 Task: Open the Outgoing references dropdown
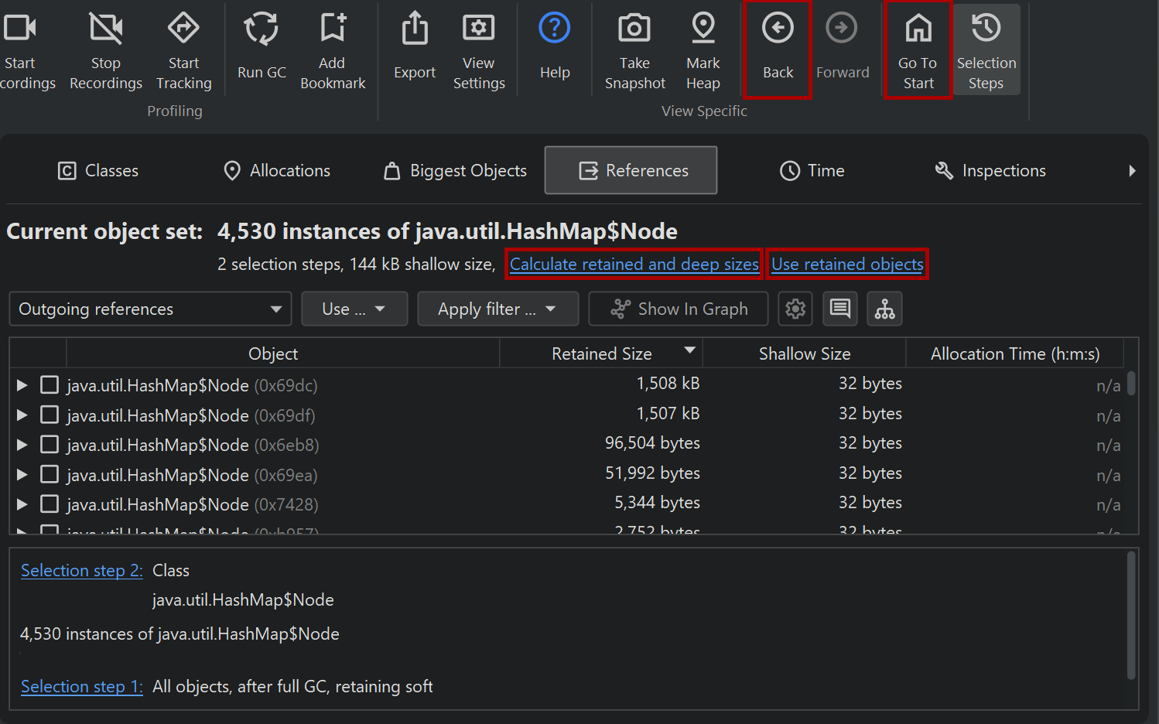coord(150,309)
